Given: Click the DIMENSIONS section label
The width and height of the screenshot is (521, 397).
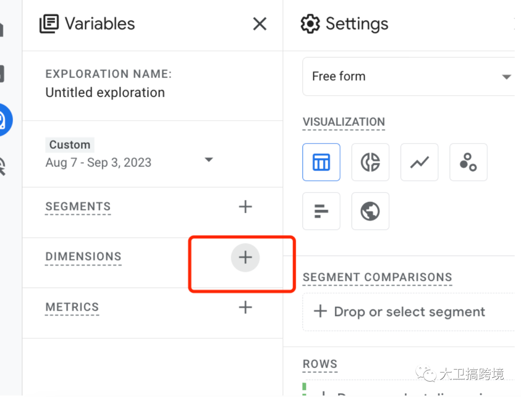Looking at the screenshot, I should [x=83, y=257].
